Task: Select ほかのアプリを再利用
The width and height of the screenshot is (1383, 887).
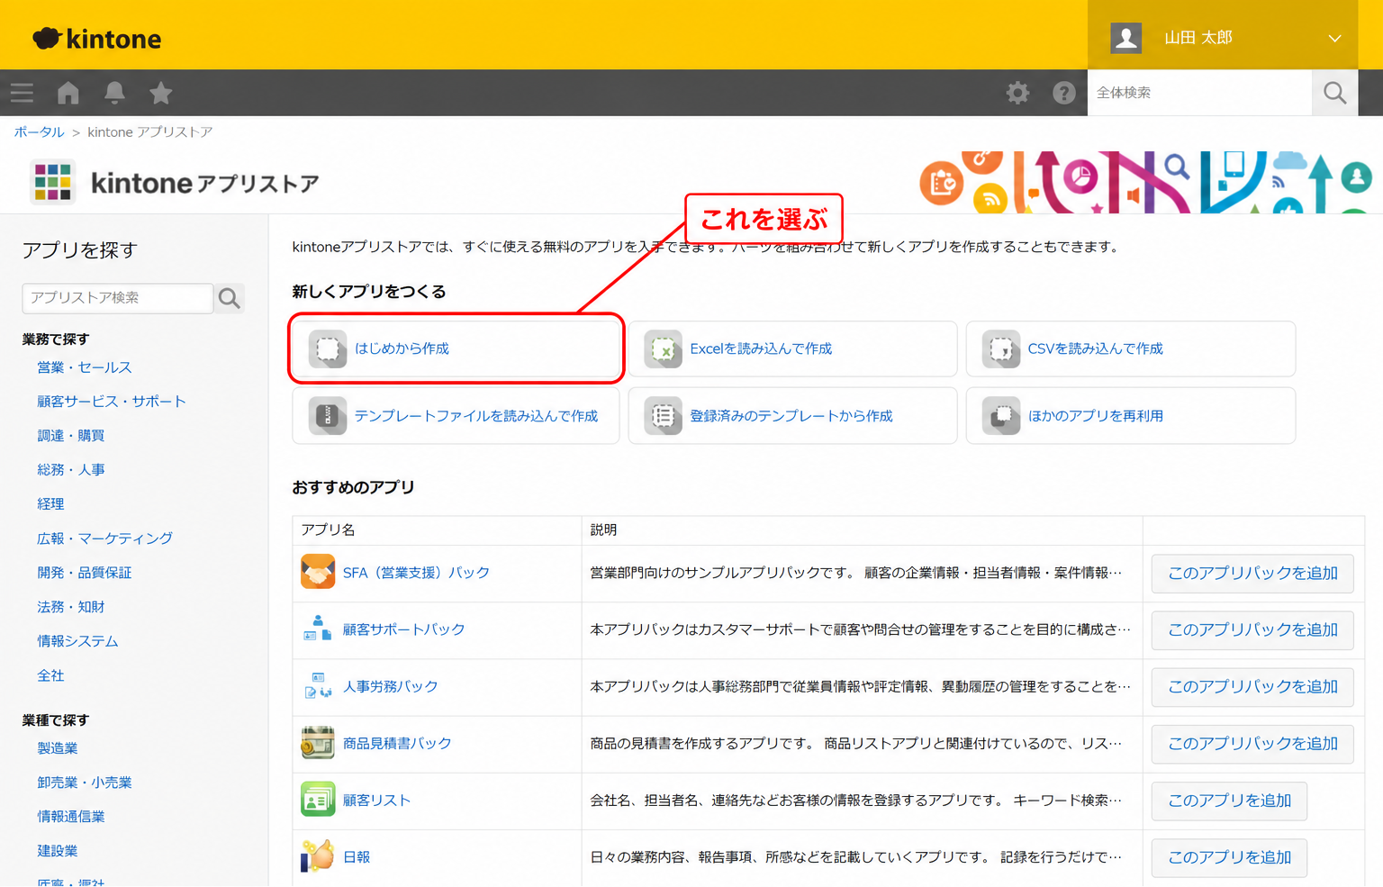Action: [x=1131, y=416]
